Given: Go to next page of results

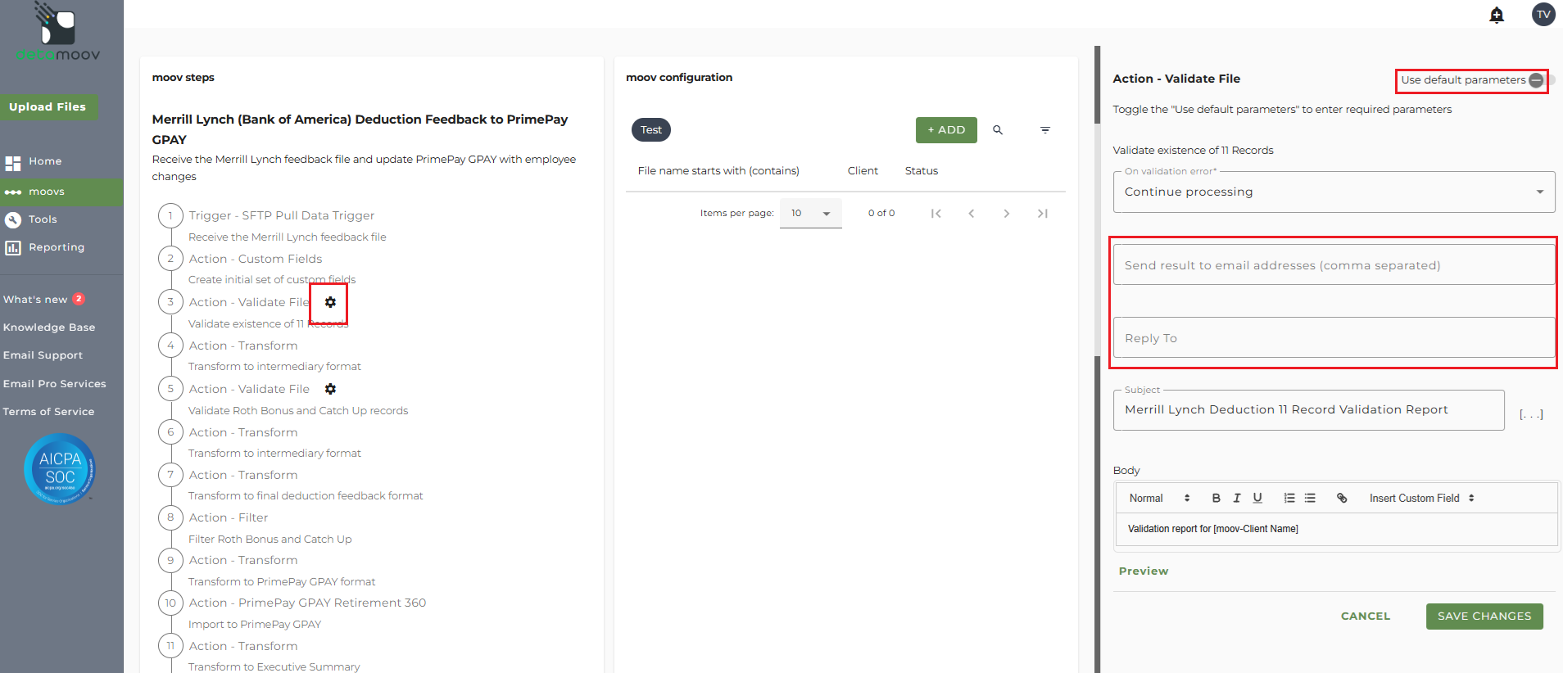Looking at the screenshot, I should tap(1007, 214).
